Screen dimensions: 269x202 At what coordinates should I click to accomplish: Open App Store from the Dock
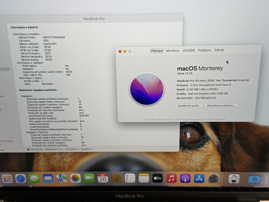click(199, 178)
